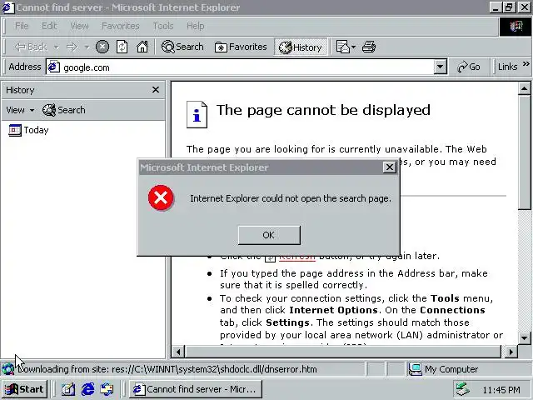Open the Tools menu
Viewport: 533px width, 400px height.
pyautogui.click(x=163, y=26)
